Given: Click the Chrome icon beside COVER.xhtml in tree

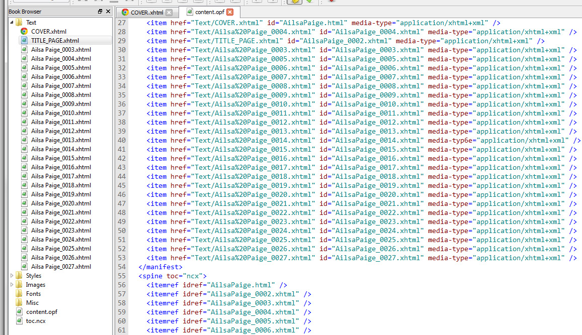Looking at the screenshot, I should pos(24,32).
